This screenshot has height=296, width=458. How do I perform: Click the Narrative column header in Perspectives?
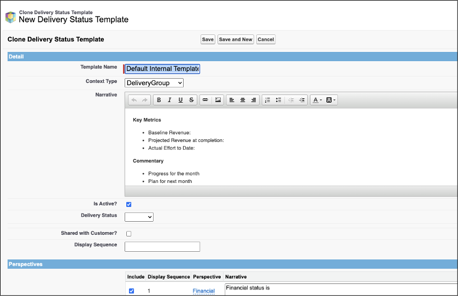[x=236, y=277]
